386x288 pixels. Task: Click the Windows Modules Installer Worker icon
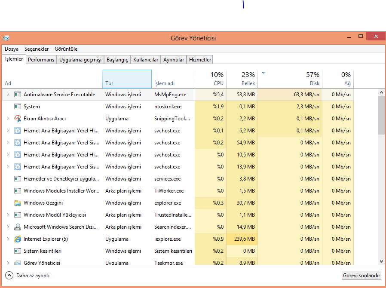point(18,191)
